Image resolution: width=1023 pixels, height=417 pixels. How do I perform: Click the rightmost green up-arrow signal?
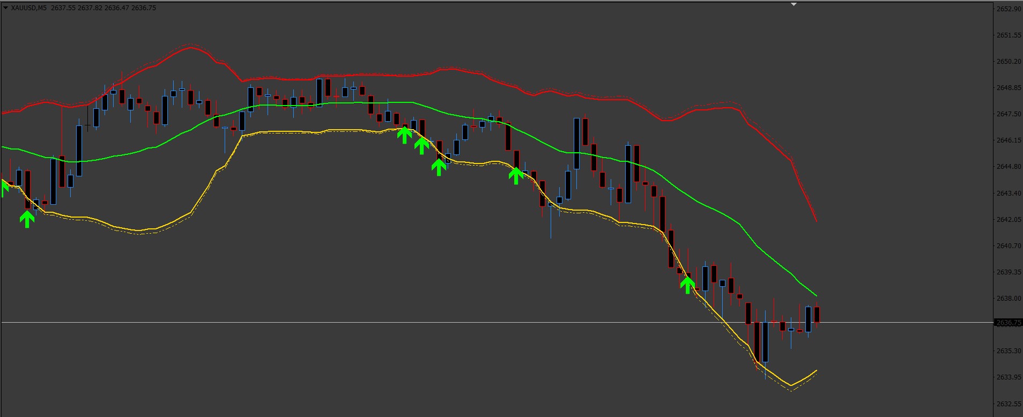click(687, 285)
